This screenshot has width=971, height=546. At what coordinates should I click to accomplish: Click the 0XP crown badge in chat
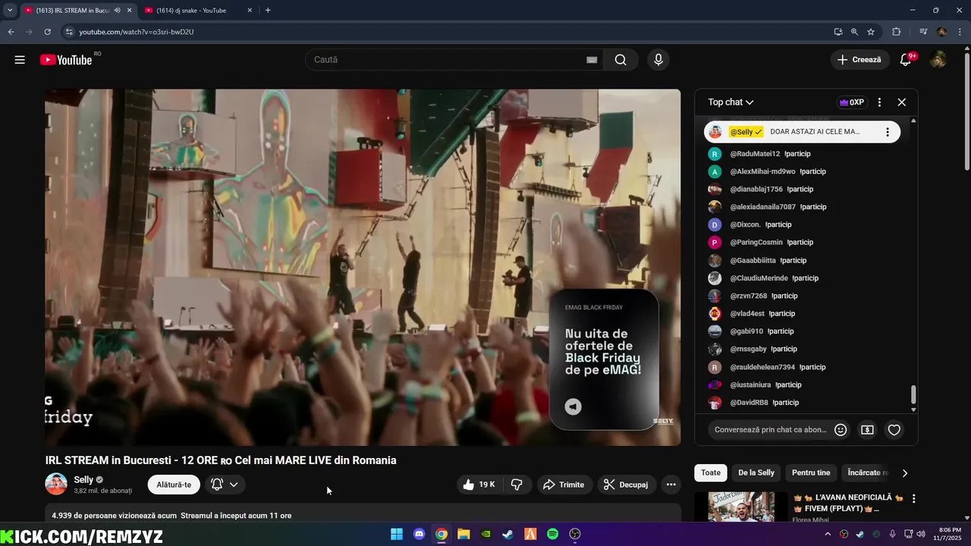coord(851,102)
